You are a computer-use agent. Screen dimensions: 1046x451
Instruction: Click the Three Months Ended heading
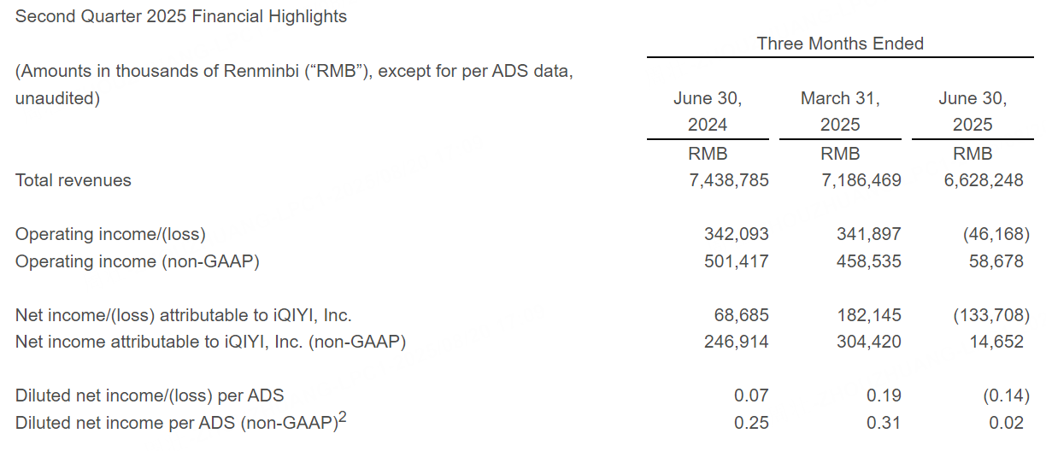[840, 44]
